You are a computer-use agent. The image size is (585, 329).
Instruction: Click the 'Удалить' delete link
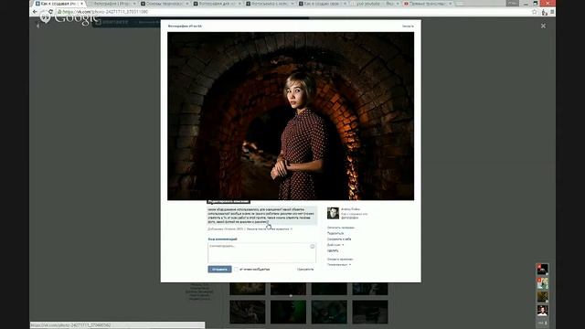(333, 250)
